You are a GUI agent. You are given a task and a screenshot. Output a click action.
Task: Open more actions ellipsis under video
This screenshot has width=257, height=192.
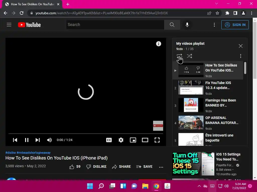tap(161, 167)
